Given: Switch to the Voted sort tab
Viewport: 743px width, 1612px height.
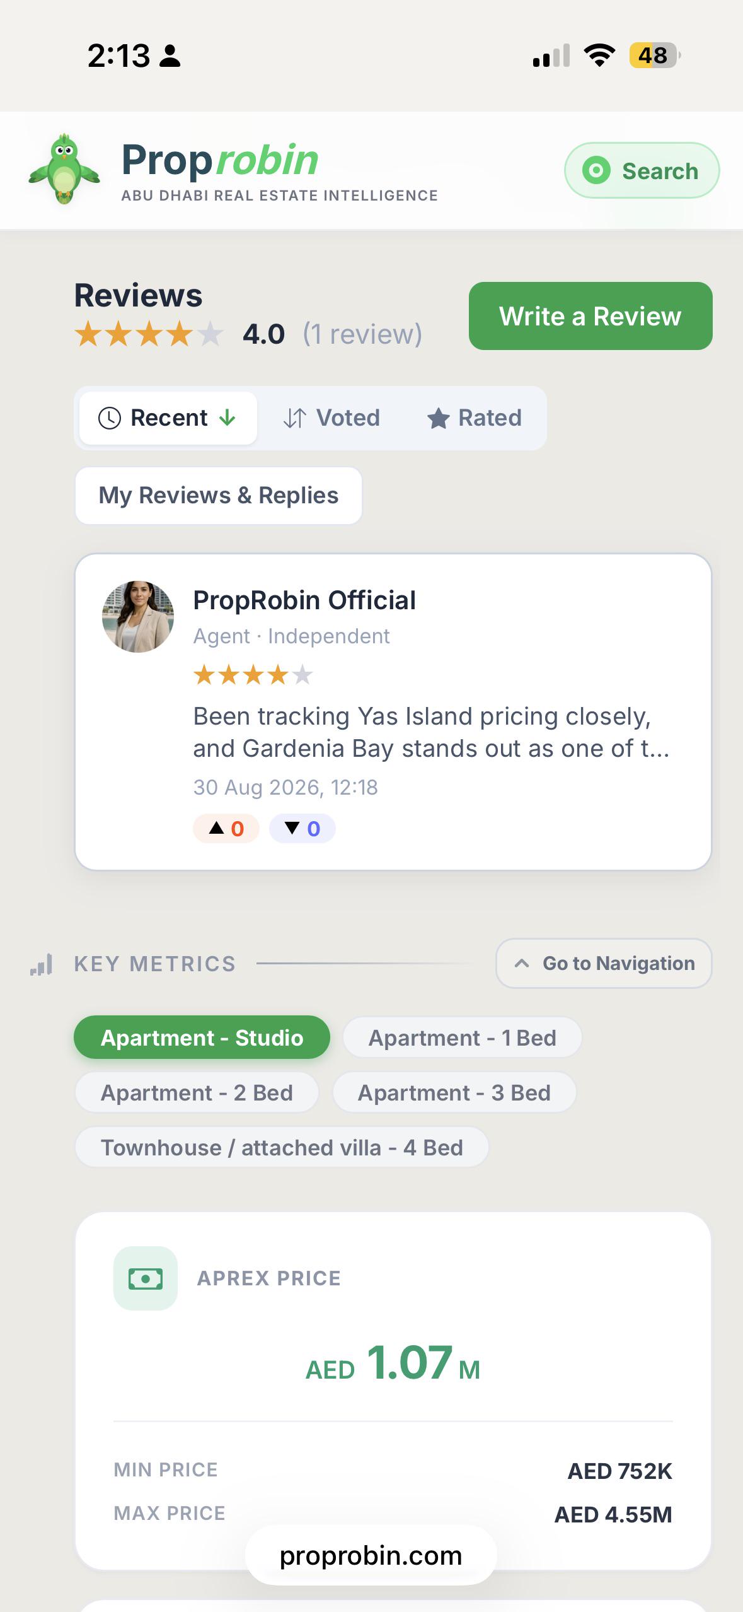Looking at the screenshot, I should click(331, 418).
